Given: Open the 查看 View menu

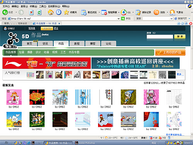Looking at the screenshot, I should pos(24,6).
